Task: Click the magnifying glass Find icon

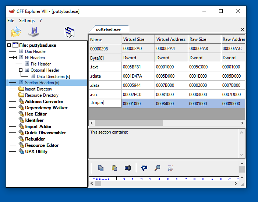Action: pyautogui.click(x=157, y=168)
